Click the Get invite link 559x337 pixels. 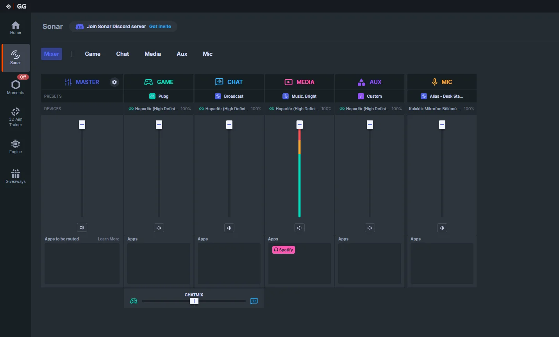(x=160, y=27)
